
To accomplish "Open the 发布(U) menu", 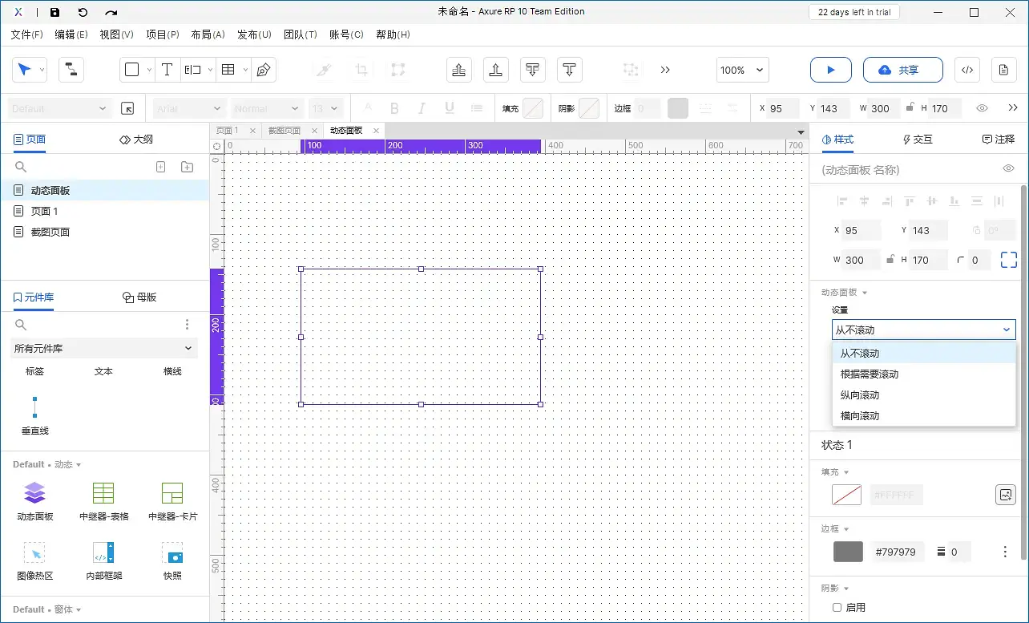I will pyautogui.click(x=254, y=34).
